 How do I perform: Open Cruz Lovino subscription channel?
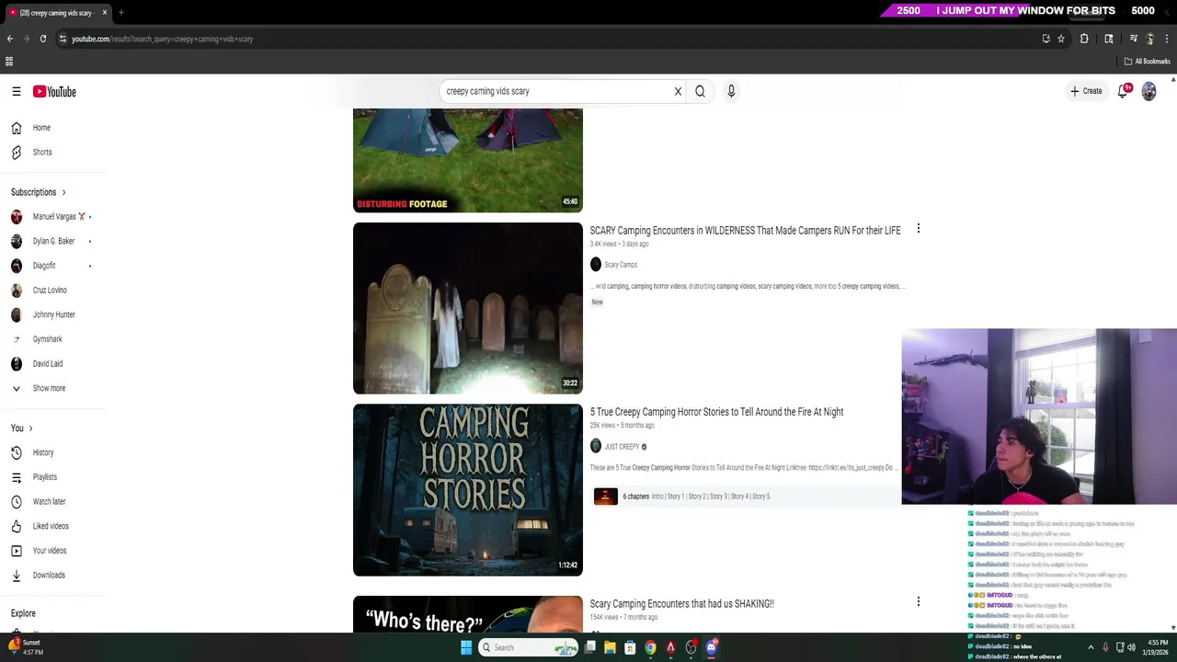pos(51,290)
